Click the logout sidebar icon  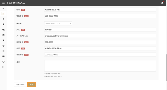pos(3,67)
